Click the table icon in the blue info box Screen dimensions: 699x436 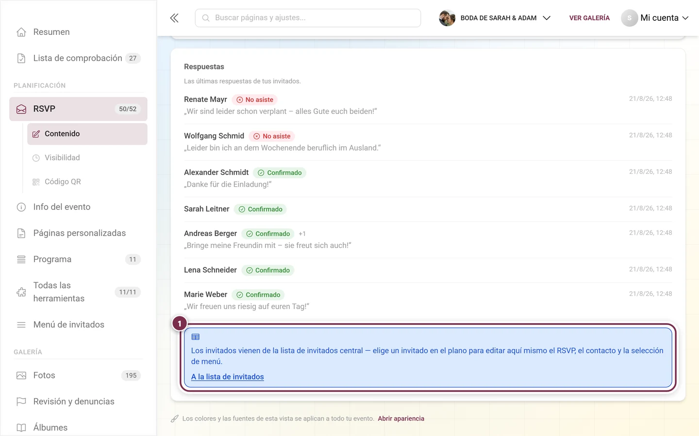tap(196, 337)
